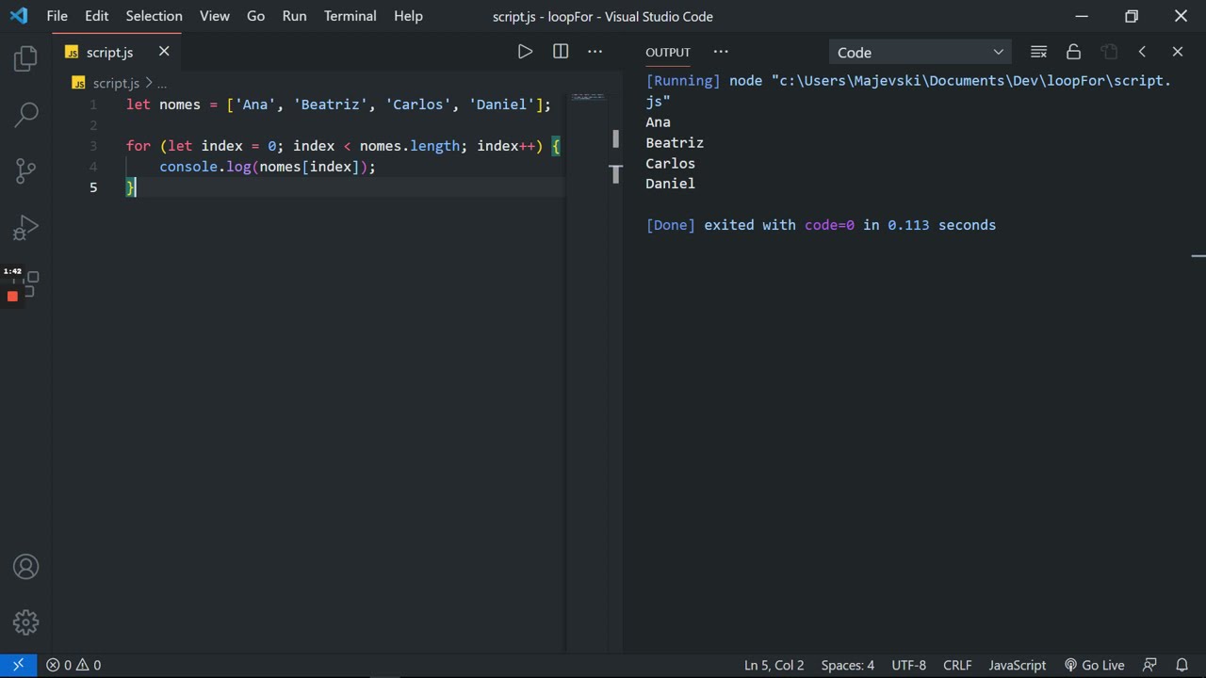Click 'length' property on line 3
The image size is (1206, 678).
pyautogui.click(x=435, y=146)
